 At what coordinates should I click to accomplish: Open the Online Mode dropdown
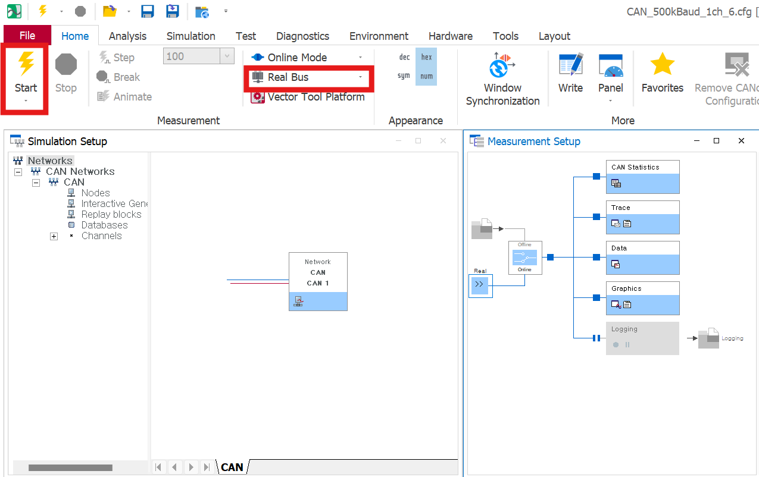click(360, 58)
